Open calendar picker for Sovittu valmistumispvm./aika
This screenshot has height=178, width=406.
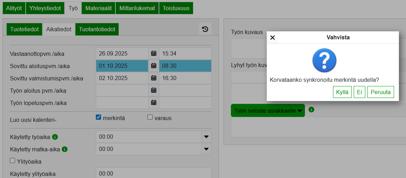153,78
